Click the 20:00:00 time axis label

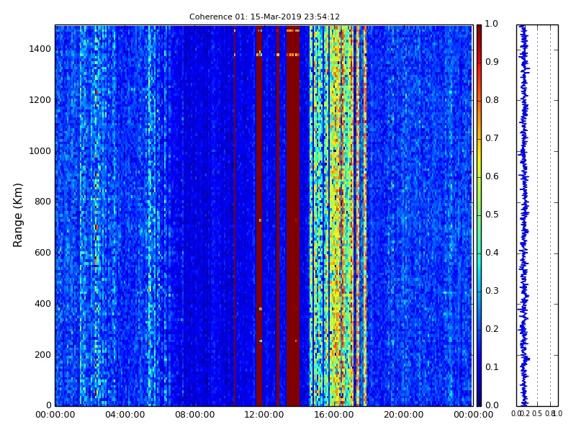pyautogui.click(x=404, y=415)
